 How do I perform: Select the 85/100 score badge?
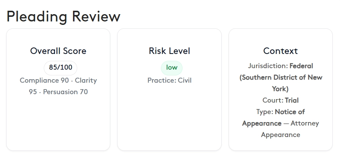60,68
